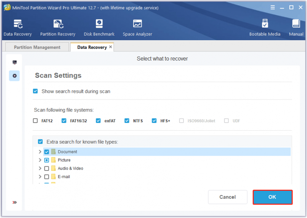The width and height of the screenshot is (307, 218).
Task: Select the scan settings gear icon in sidebar
Action: click(15, 76)
